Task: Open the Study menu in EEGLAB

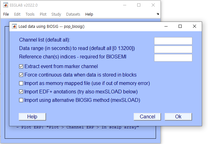Action: click(x=56, y=14)
